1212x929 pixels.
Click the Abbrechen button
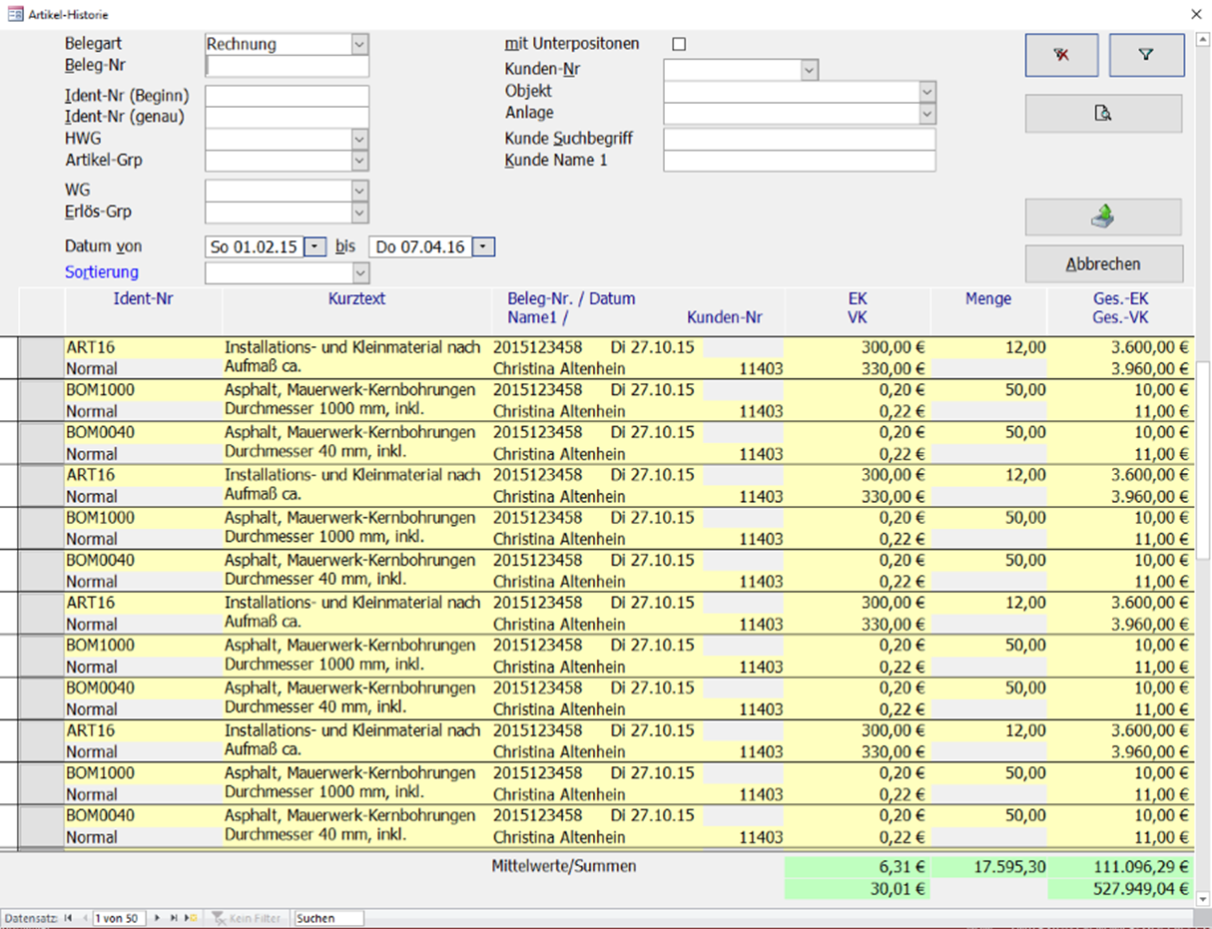click(1103, 264)
